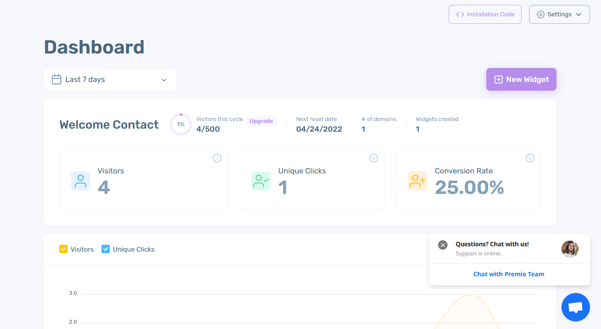Open the Settings dropdown menu
Image resolution: width=601 pixels, height=329 pixels.
tap(559, 14)
